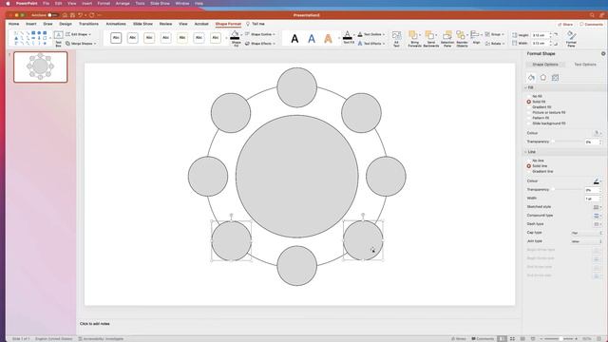Close the Format Shape pane

pos(603,53)
